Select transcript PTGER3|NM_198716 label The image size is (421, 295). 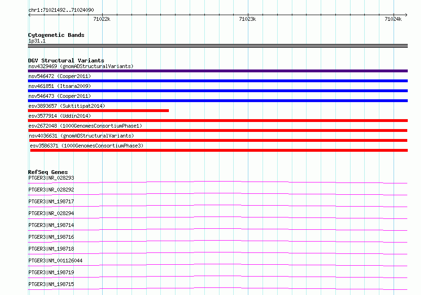click(x=51, y=237)
